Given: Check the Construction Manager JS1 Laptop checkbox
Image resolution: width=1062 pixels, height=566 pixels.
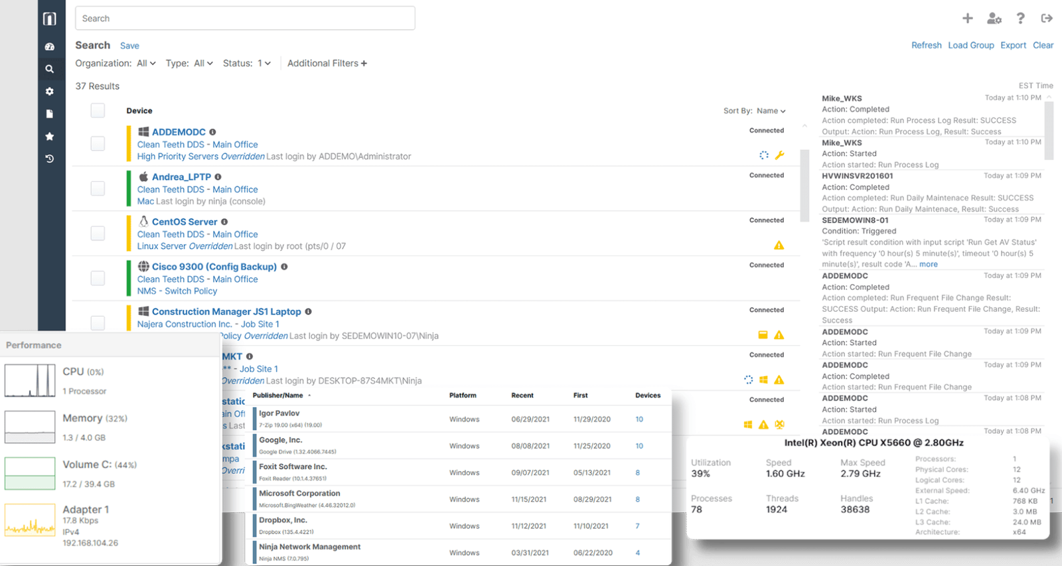Looking at the screenshot, I should pos(98,322).
